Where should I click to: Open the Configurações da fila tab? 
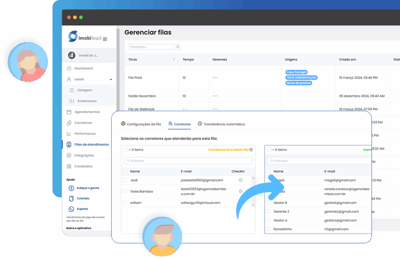(x=141, y=124)
